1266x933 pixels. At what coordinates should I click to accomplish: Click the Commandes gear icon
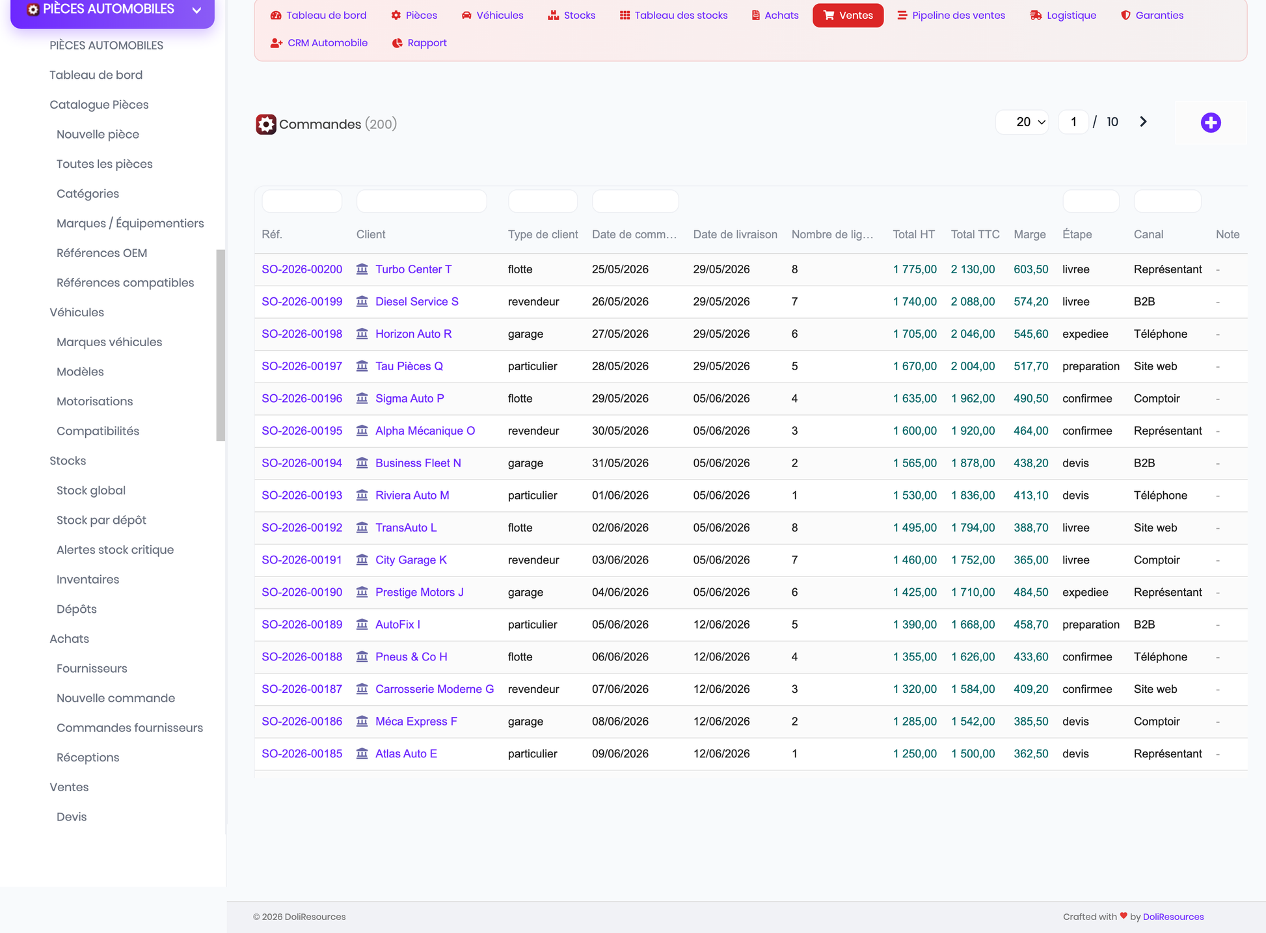point(265,124)
